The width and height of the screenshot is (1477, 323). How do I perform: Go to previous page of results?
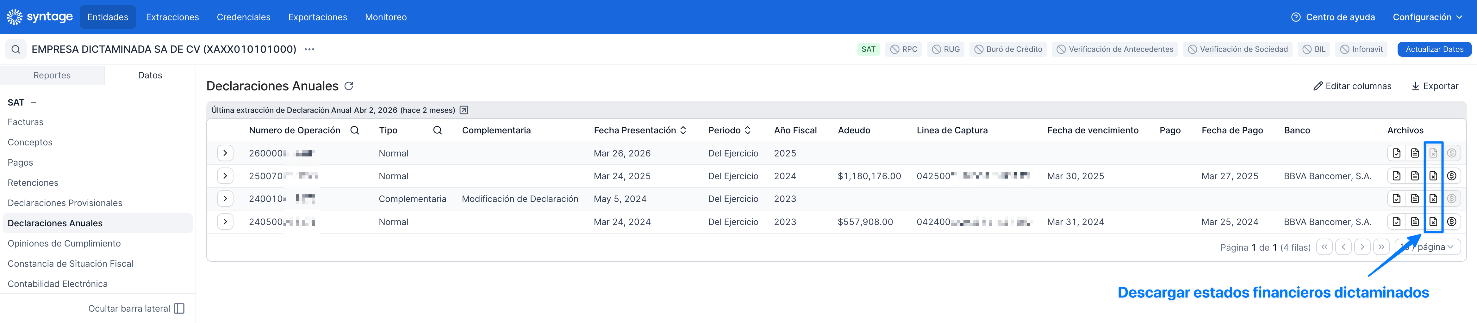point(1343,247)
